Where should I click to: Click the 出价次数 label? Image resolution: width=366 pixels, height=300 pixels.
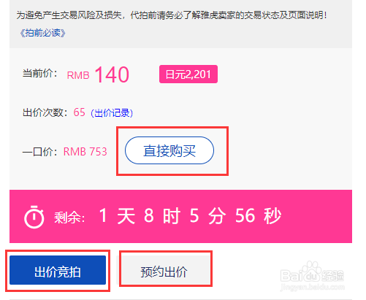[x=45, y=112]
